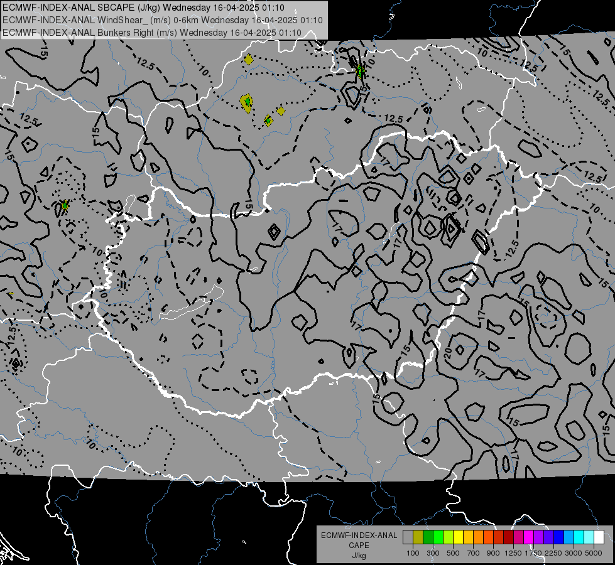Select the bright green legend swatch
Image resolution: width=615 pixels, height=565 pixels.
(438, 537)
